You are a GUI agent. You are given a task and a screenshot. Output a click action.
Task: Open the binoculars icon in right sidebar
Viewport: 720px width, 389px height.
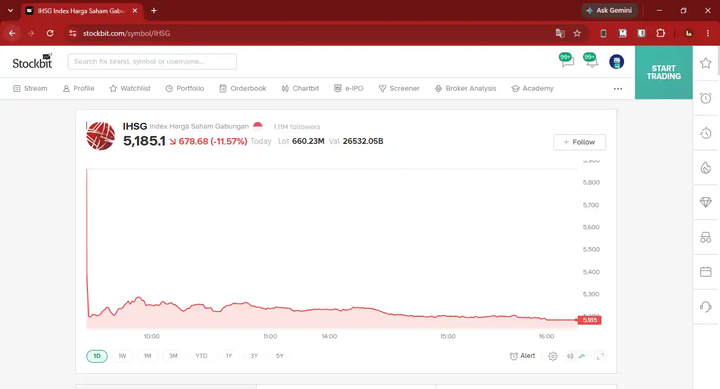(706, 237)
